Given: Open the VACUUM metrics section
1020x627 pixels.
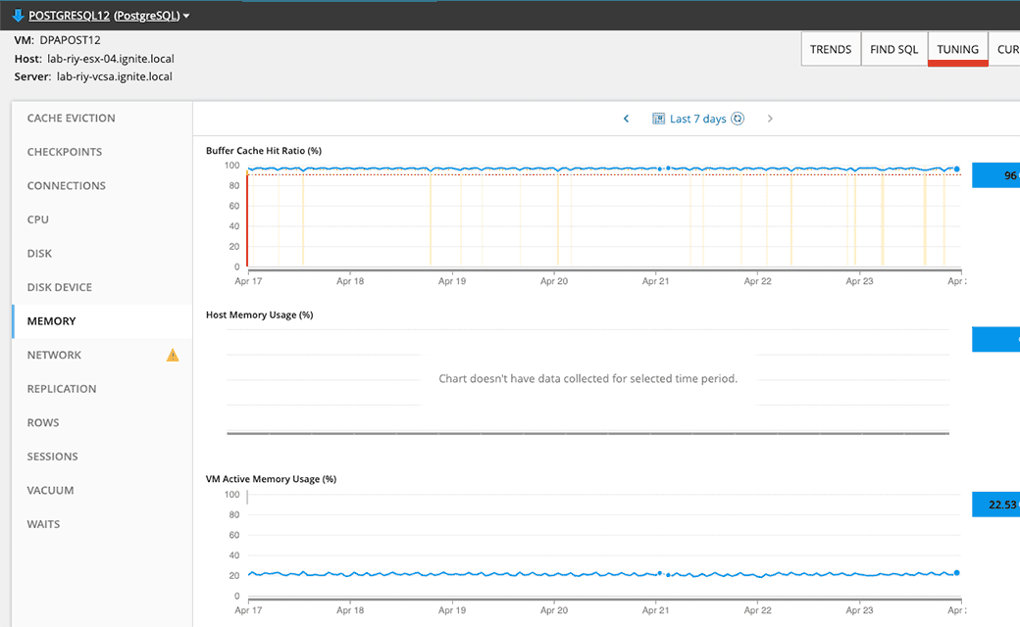Looking at the screenshot, I should (x=48, y=490).
